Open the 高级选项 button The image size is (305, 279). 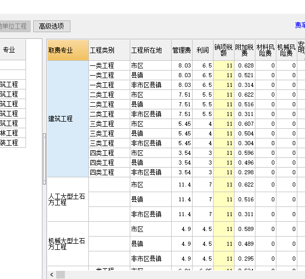click(x=52, y=26)
